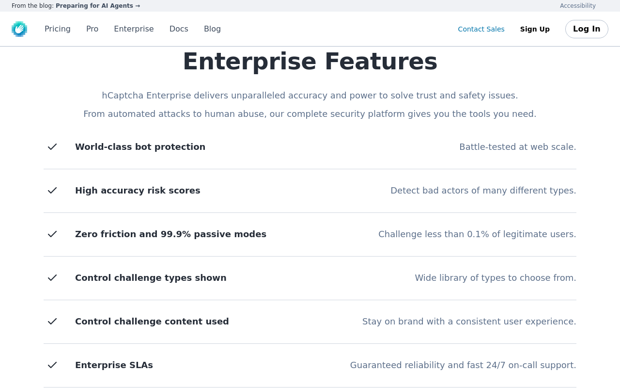Click checkmark beside World-class bot protection
Image resolution: width=620 pixels, height=388 pixels.
(52, 147)
